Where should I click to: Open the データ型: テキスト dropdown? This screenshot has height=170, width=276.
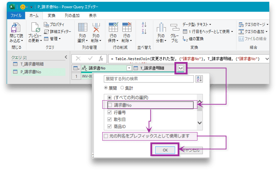pos(197,24)
